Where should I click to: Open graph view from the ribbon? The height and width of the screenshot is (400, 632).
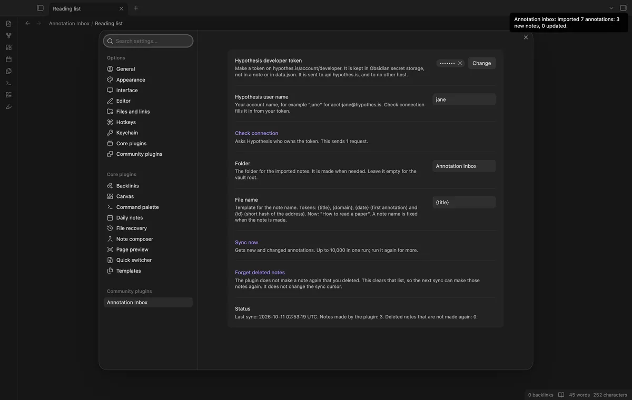click(8, 35)
